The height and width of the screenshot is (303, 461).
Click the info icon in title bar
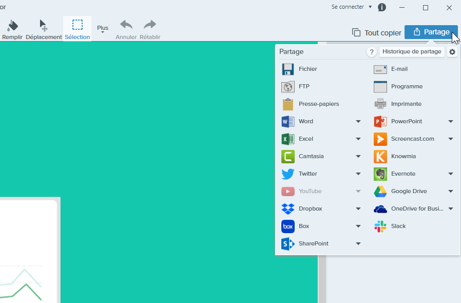click(381, 7)
